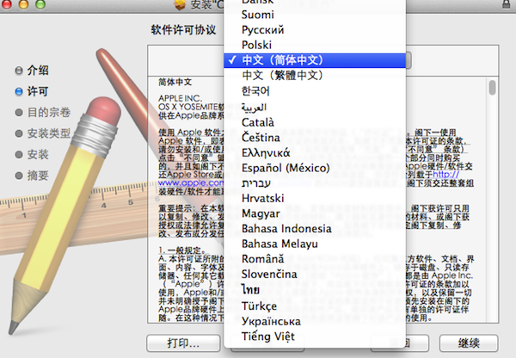Open the www.apple.com link in license
The height and width of the screenshot is (358, 516).
click(x=191, y=182)
